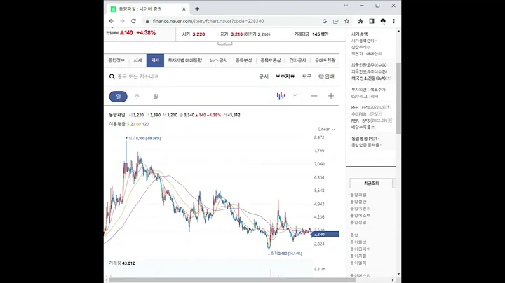Open the Linear scale dropdown
Viewport: 505px width, 283px height.
click(327, 130)
